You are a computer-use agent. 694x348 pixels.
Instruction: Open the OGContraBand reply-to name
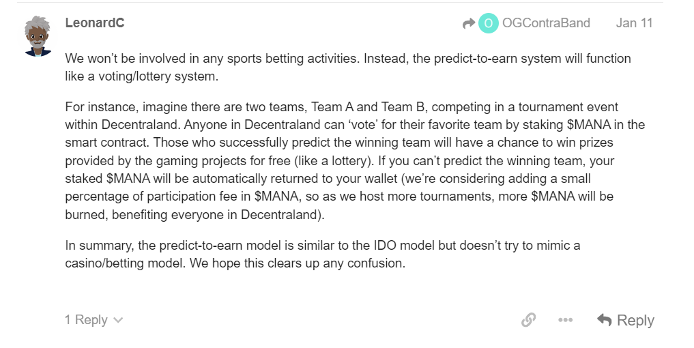tap(546, 23)
